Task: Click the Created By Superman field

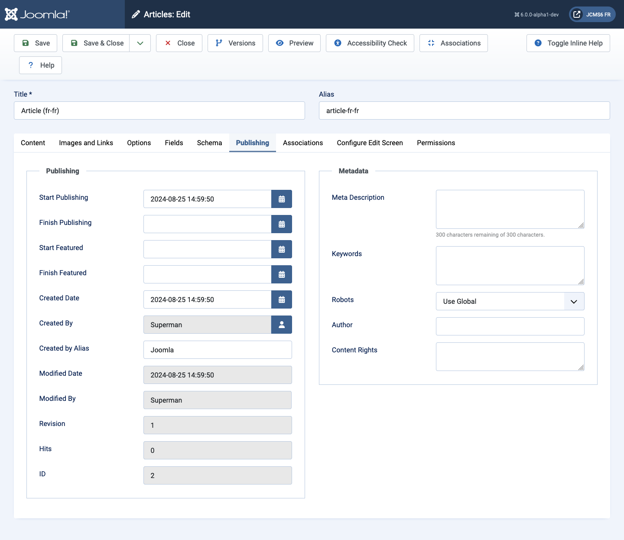Action: coord(208,325)
